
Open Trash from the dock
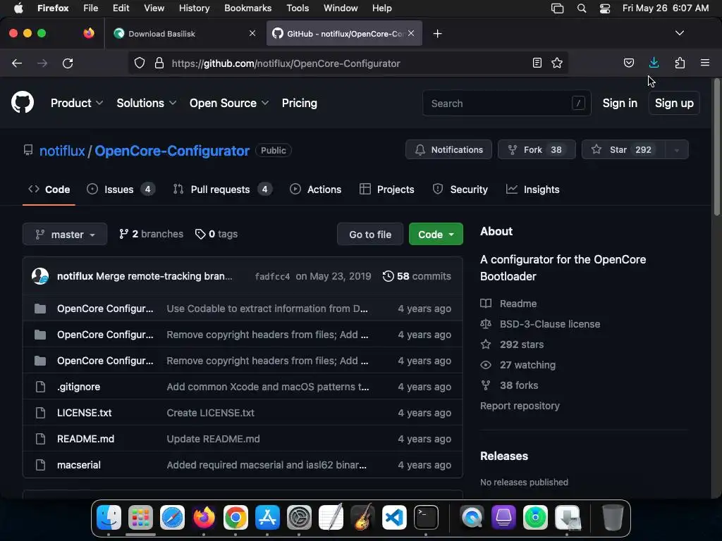(613, 518)
